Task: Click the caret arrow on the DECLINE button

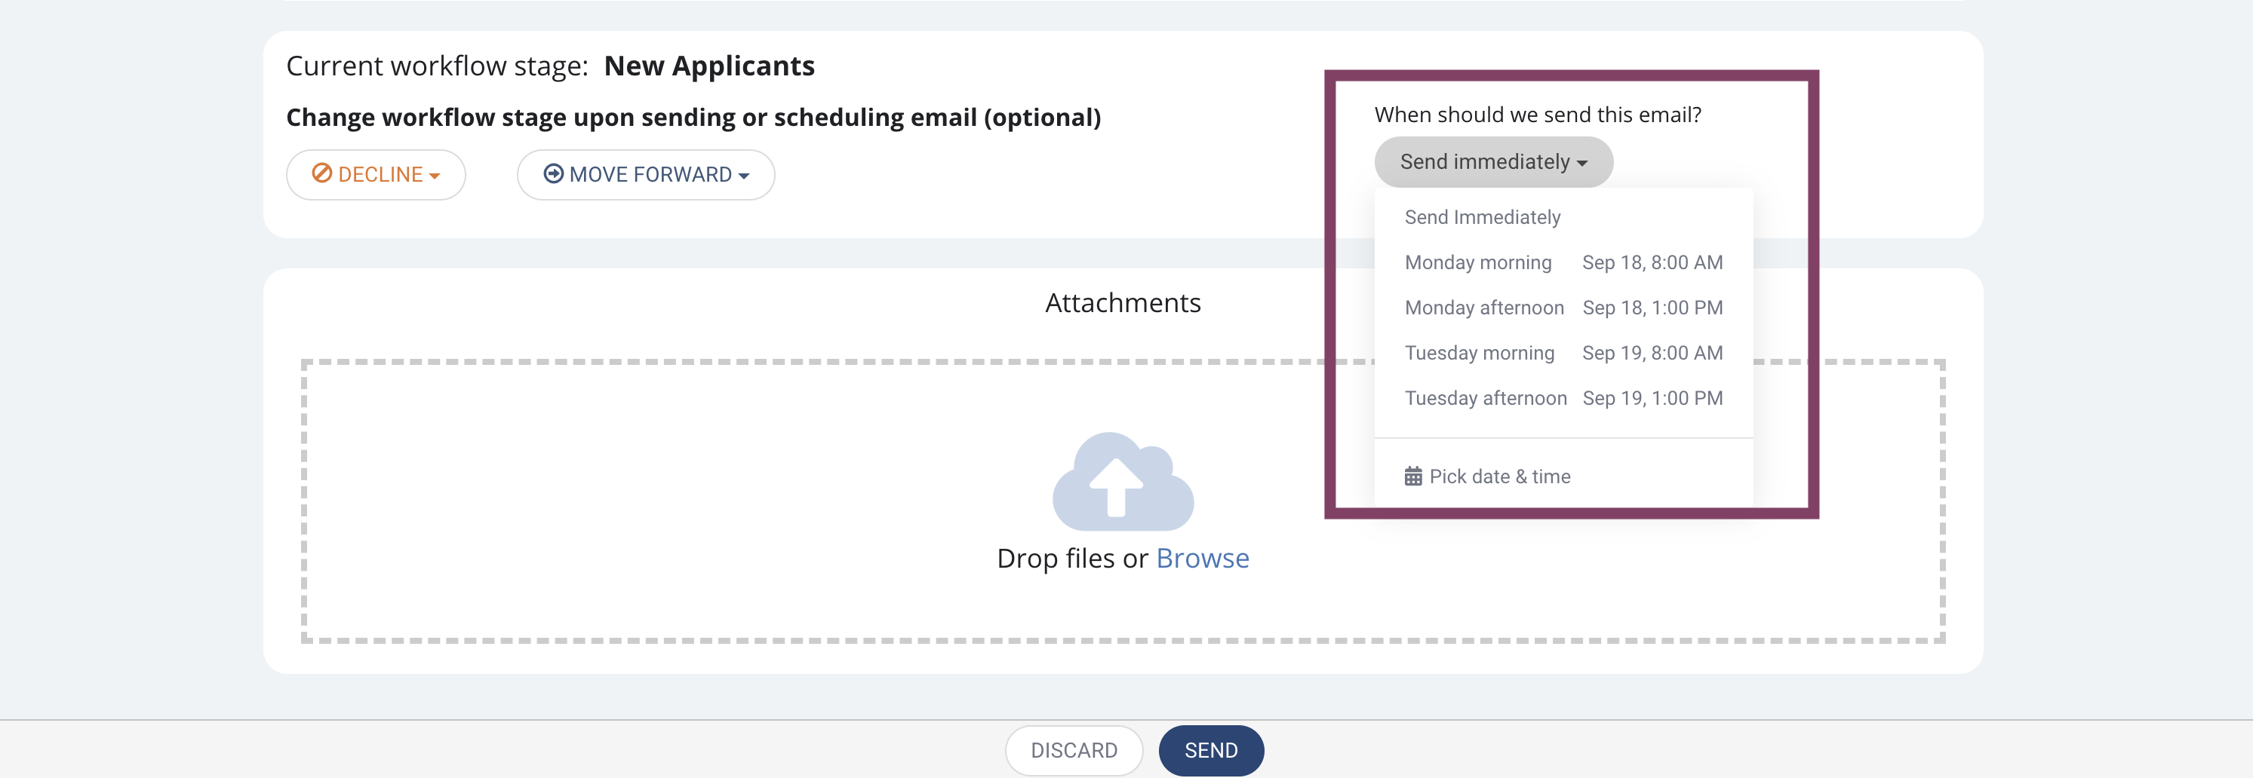Action: 435,176
